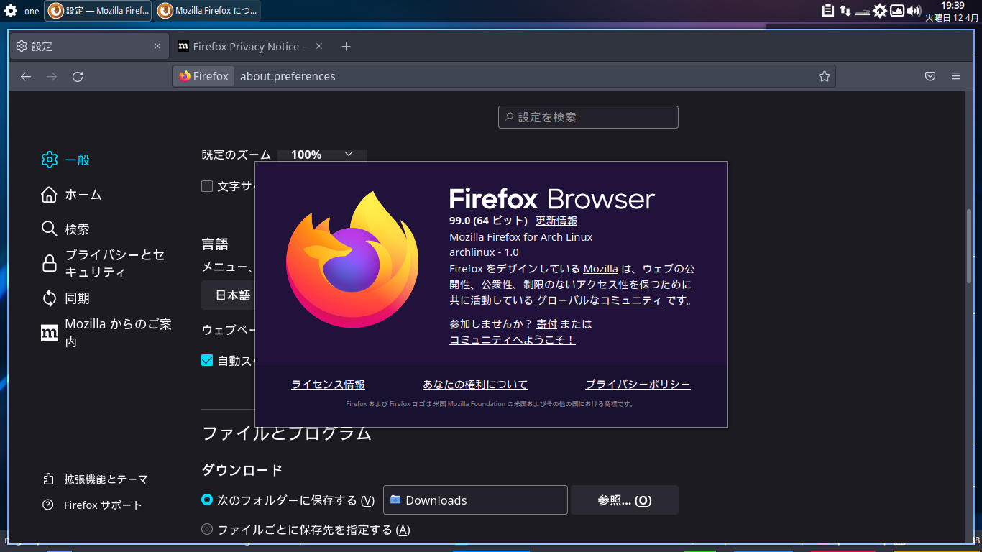The image size is (982, 552).
Task: Open 更新情報 link in about dialog
Action: (556, 221)
